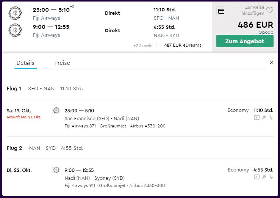Click the credit card payment icon
Image resolution: width=280 pixels, height=198 pixels.
pyautogui.click(x=221, y=11)
